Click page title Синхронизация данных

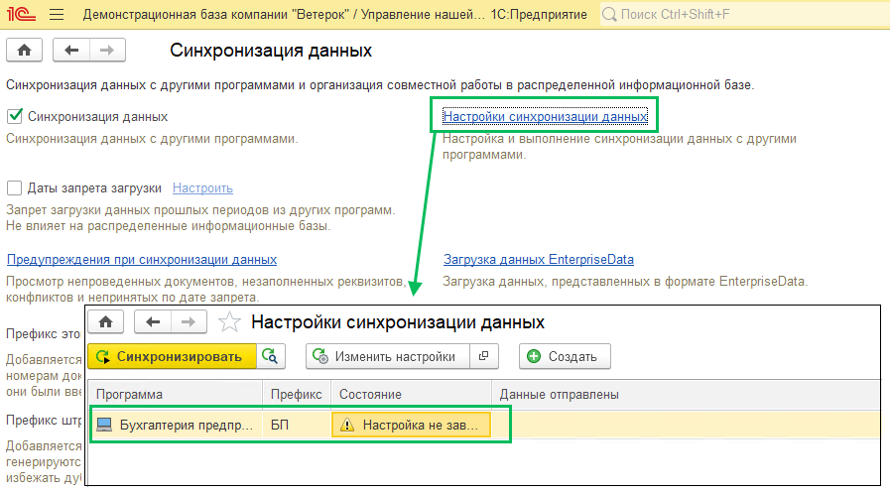[271, 51]
